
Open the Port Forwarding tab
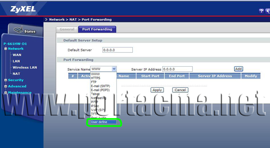pyautogui.click(x=97, y=29)
